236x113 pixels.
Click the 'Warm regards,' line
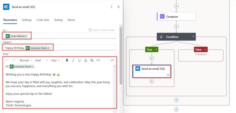pos(15,101)
